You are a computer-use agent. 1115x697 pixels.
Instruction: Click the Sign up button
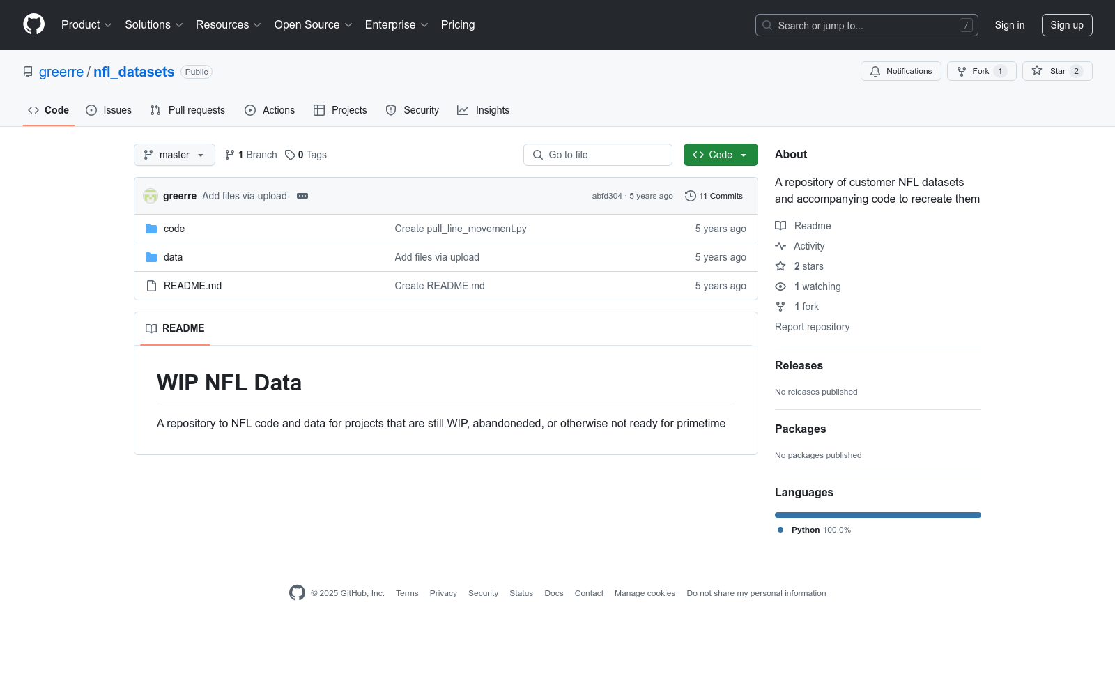(1067, 25)
